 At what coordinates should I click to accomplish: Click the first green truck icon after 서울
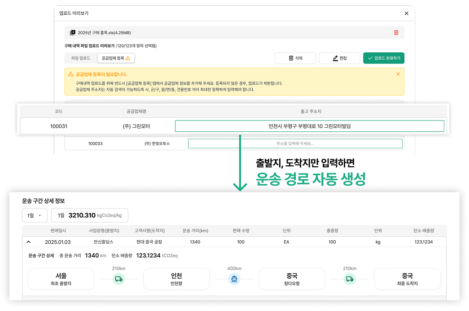(118, 279)
